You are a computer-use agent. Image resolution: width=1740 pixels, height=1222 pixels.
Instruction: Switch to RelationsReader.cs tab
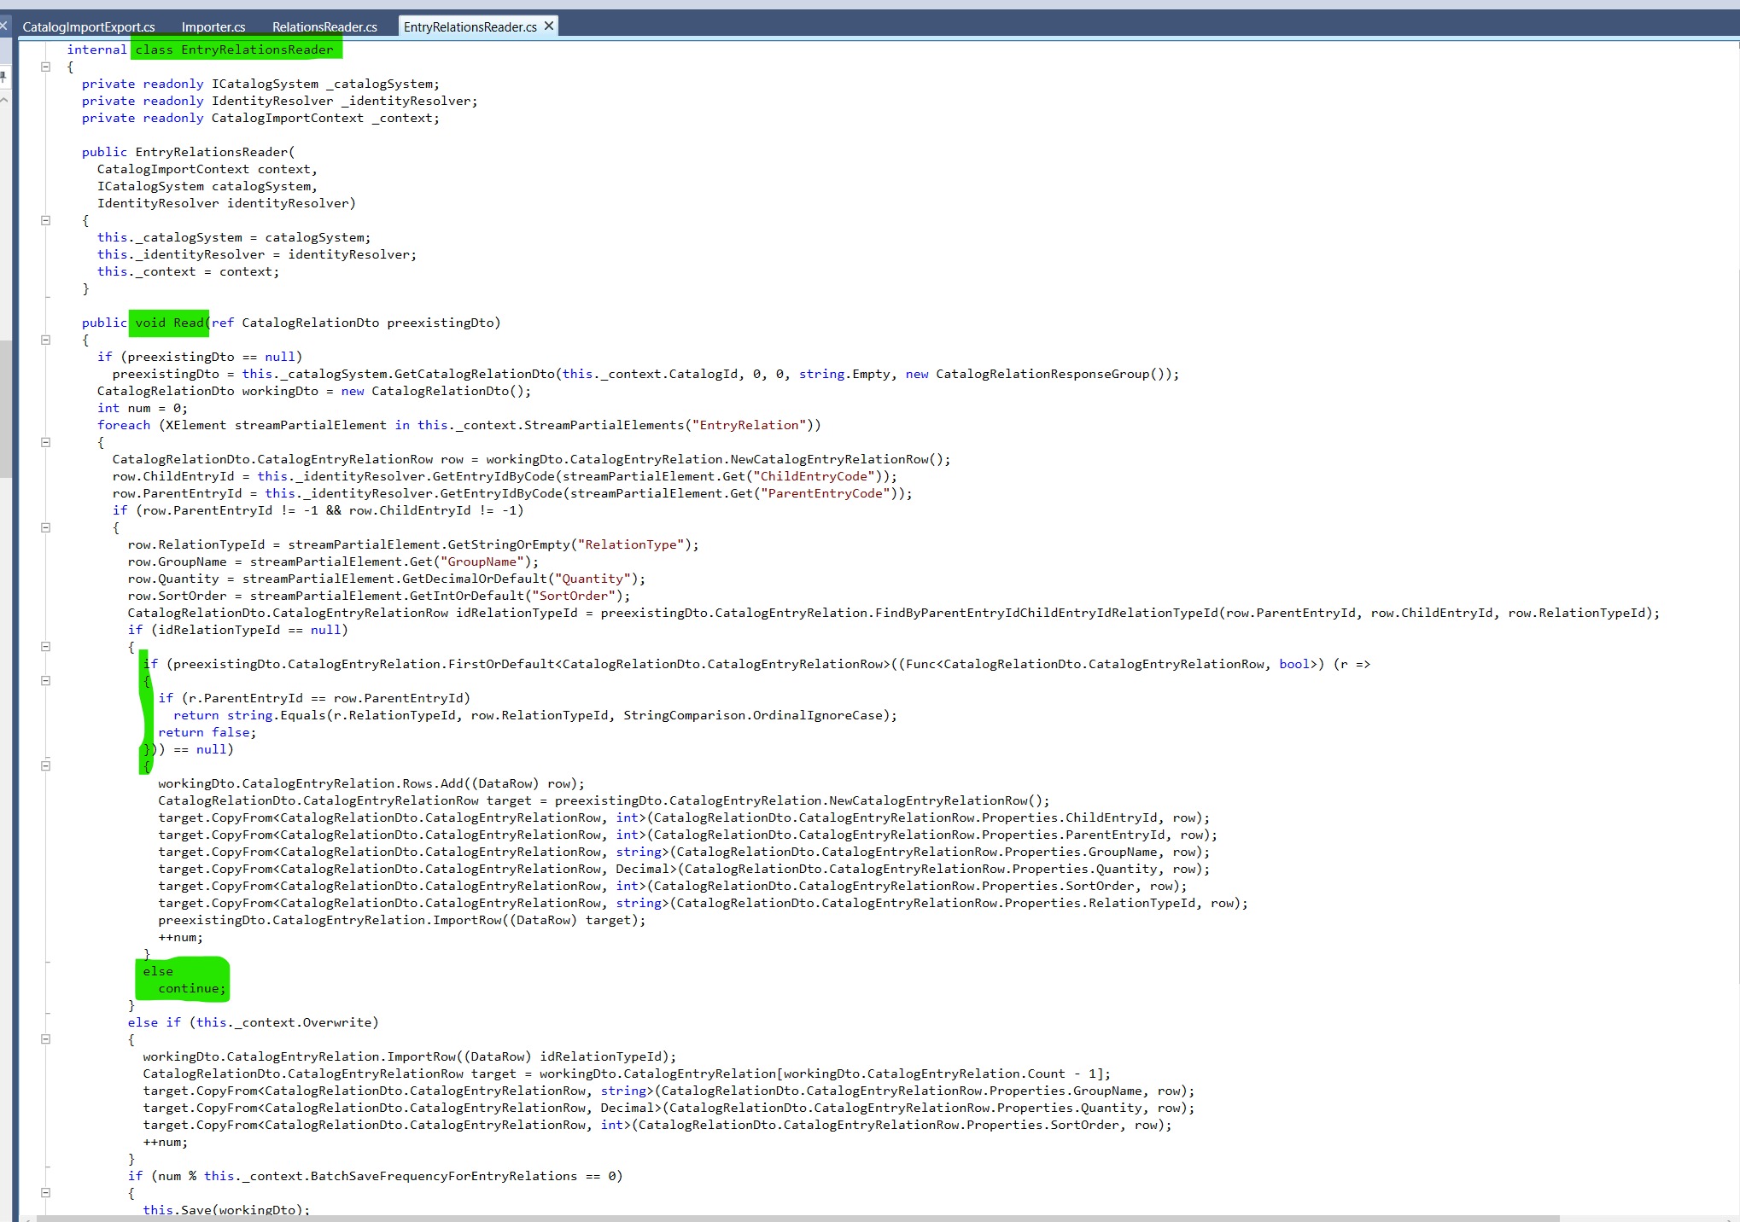click(x=324, y=27)
